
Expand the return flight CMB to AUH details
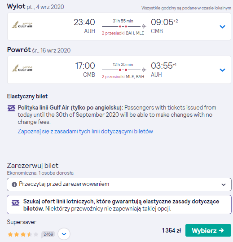tap(222, 70)
